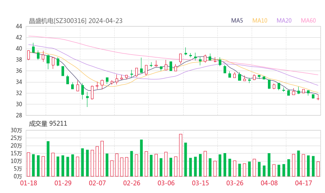Click the date label 01-29
325x193 pixels.
click(63, 183)
